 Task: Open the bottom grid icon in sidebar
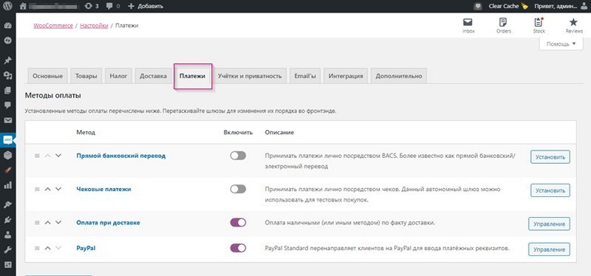[8, 264]
